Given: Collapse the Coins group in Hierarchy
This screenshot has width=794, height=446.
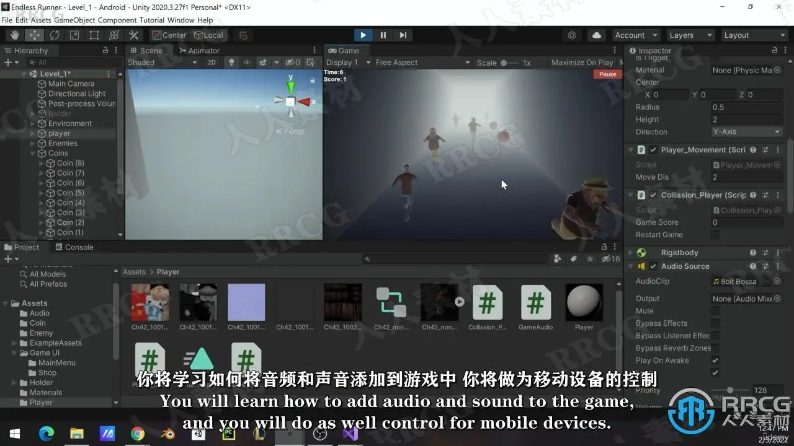Looking at the screenshot, I should click(x=33, y=153).
